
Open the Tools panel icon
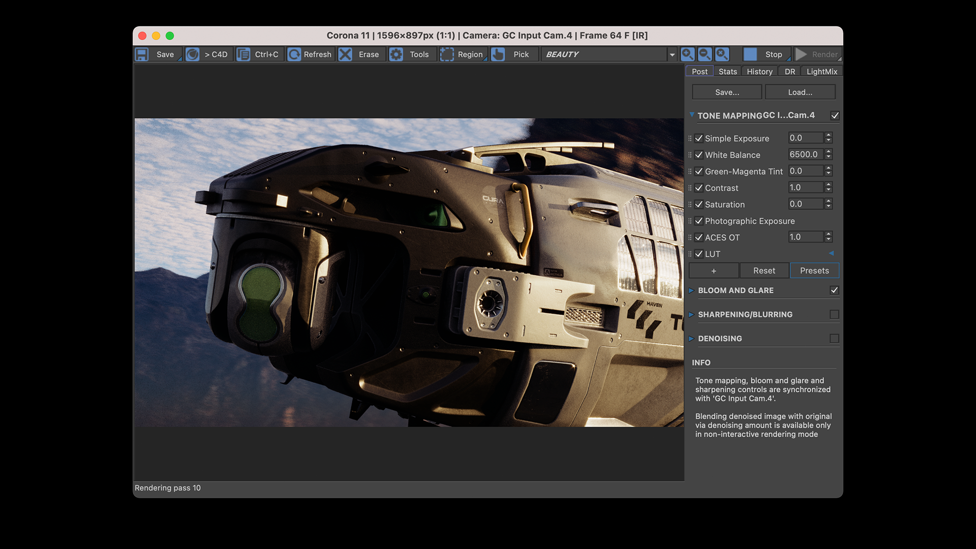(x=396, y=54)
